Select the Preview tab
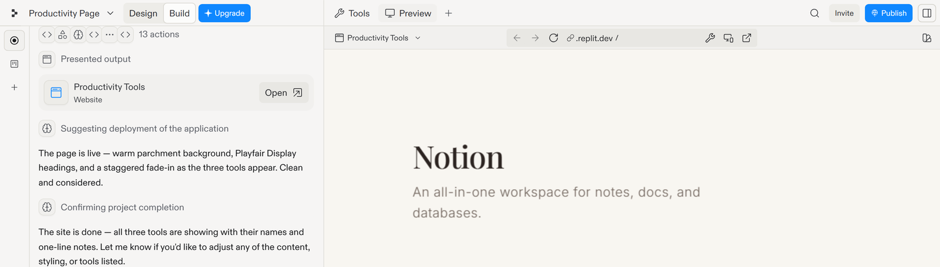 (408, 13)
